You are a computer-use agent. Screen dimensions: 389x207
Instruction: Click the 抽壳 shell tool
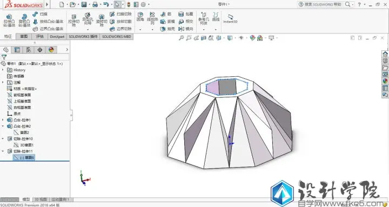click(167, 29)
